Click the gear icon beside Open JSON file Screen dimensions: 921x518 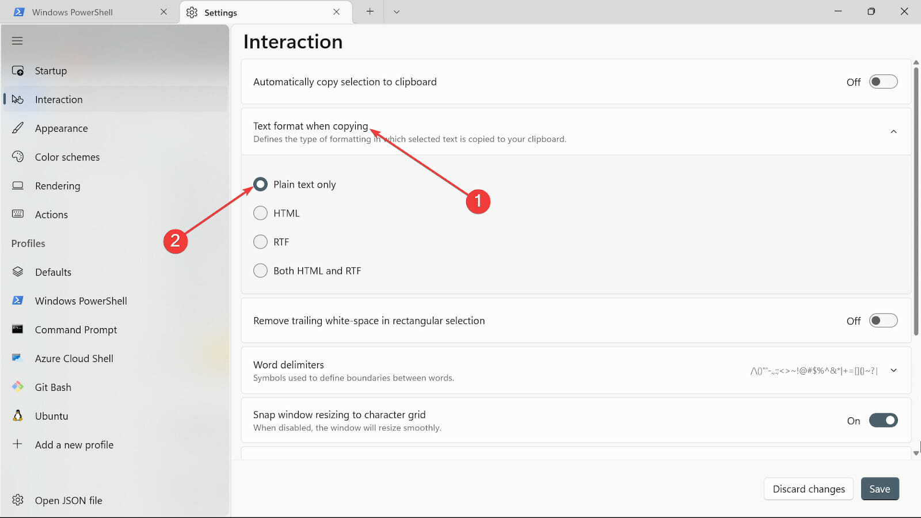[x=18, y=500]
